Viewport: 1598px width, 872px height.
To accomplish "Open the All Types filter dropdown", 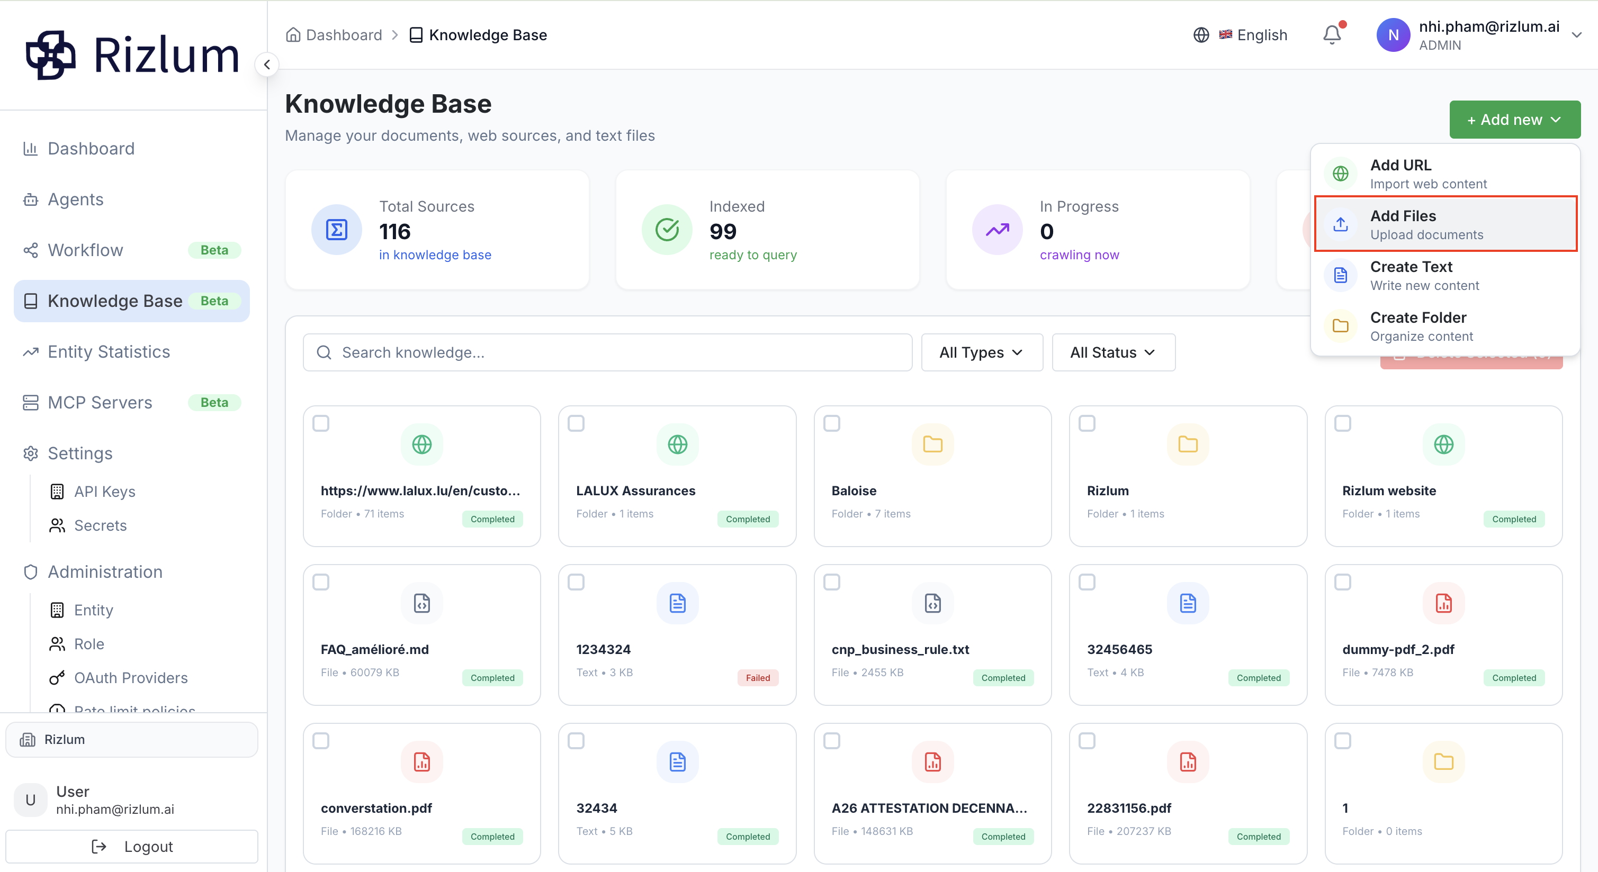I will [982, 352].
